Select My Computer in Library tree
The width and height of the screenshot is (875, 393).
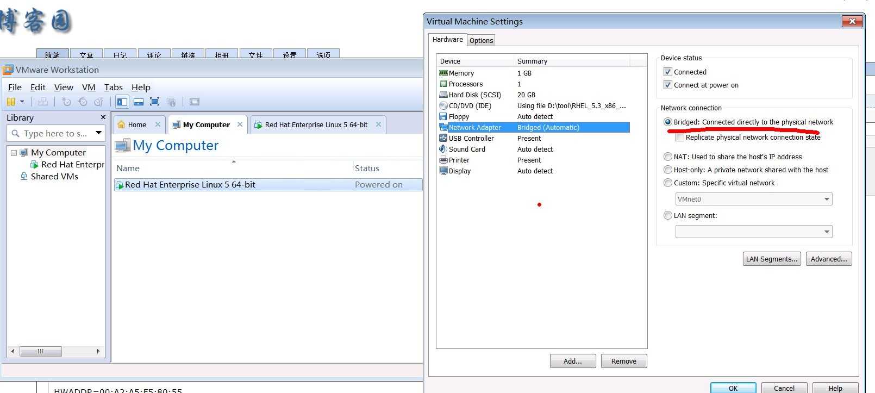(x=58, y=153)
